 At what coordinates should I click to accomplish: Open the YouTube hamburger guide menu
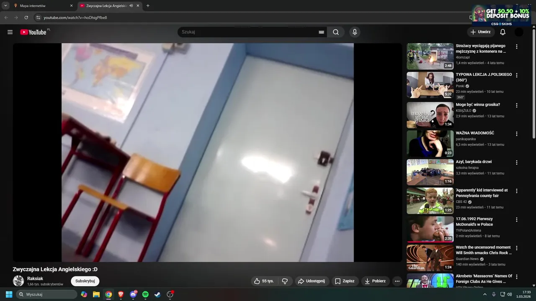coord(10,32)
